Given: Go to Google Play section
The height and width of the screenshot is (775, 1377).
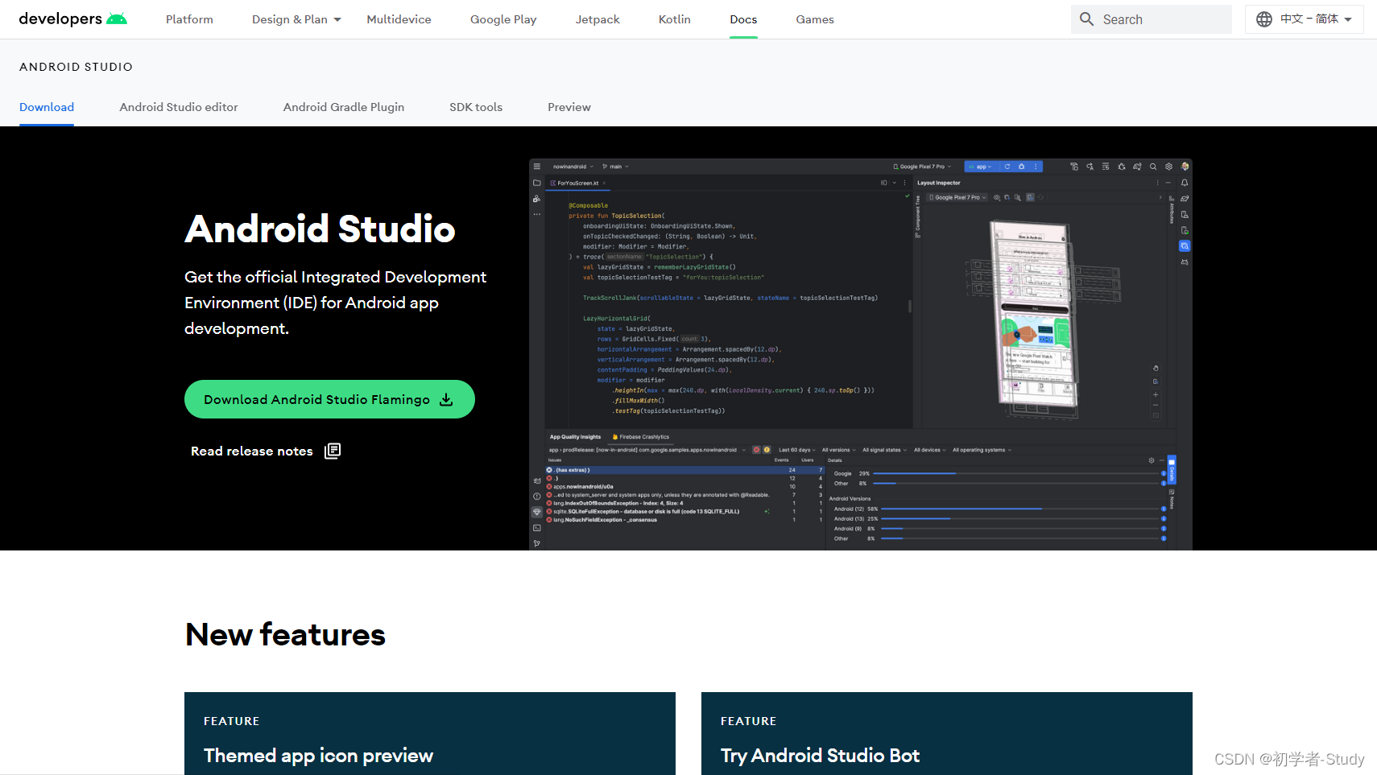Looking at the screenshot, I should point(503,19).
